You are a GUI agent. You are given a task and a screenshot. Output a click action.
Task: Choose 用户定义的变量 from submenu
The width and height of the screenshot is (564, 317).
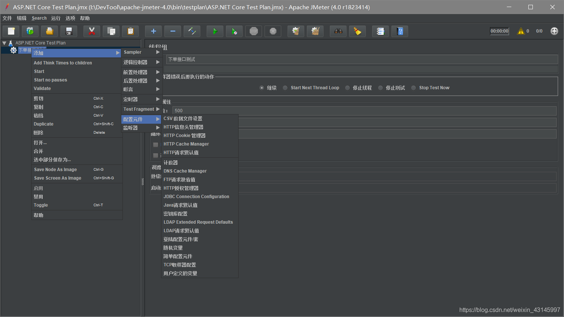click(x=200, y=273)
